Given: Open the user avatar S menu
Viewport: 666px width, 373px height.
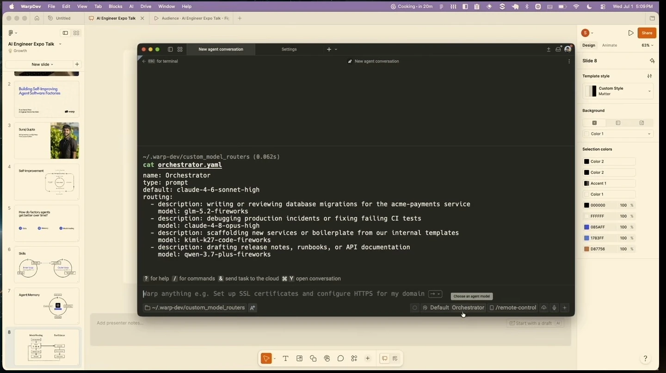Looking at the screenshot, I should pyautogui.click(x=587, y=33).
